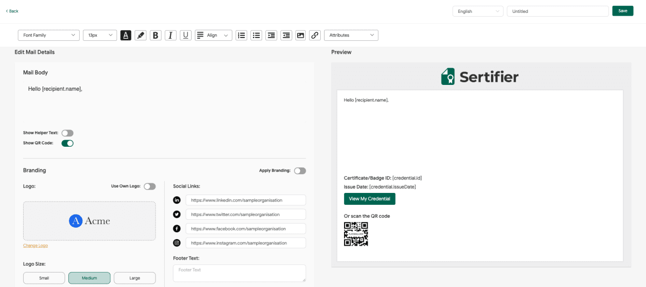The image size is (646, 287).
Task: Click the Footer Text input area
Action: (239, 273)
